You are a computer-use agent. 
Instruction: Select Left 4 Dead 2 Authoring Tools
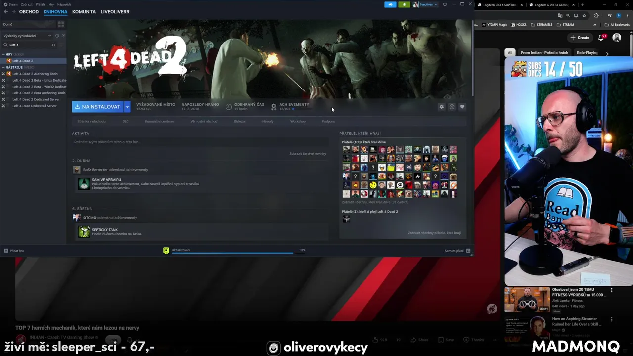(35, 74)
